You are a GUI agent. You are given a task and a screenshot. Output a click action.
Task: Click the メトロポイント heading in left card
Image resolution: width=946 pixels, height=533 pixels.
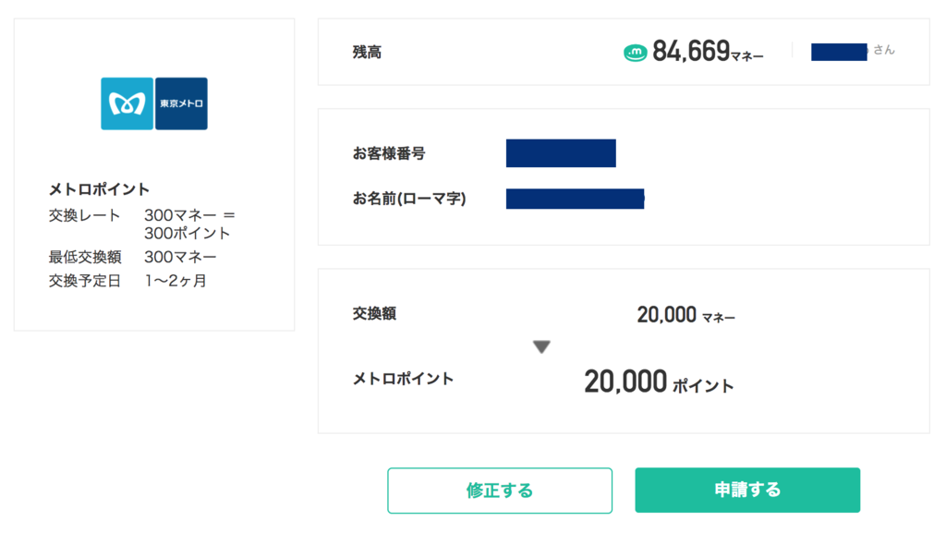coord(99,189)
